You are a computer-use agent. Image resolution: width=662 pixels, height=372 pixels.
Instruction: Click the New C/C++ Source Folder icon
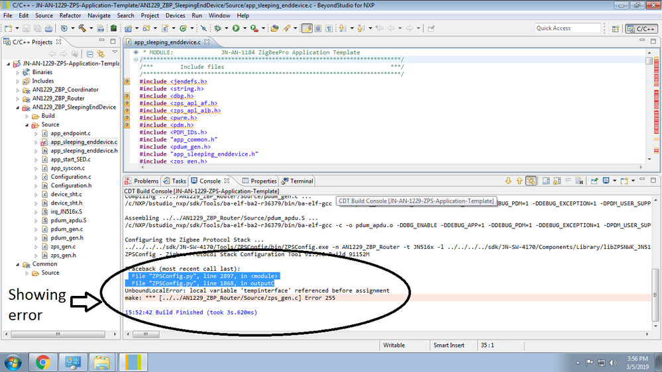[146, 28]
